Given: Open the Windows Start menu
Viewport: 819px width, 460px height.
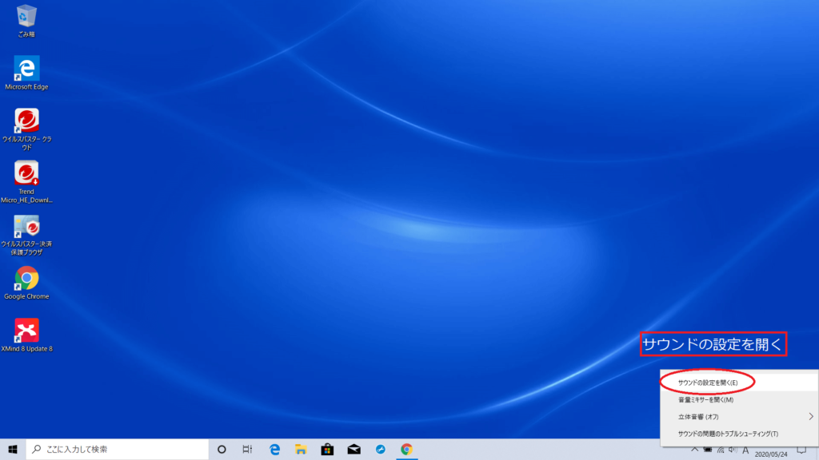Looking at the screenshot, I should tap(13, 449).
